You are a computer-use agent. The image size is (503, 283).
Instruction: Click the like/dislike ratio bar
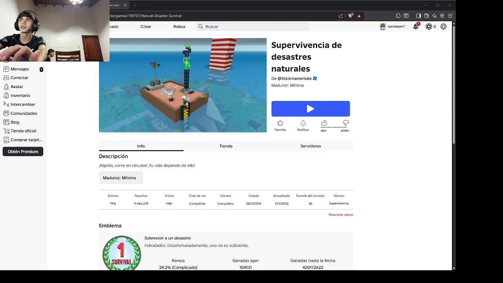334,127
